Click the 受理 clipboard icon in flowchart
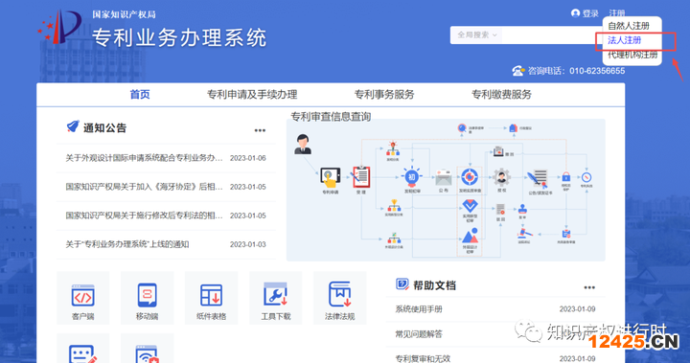This screenshot has height=363, width=690. pos(361,177)
